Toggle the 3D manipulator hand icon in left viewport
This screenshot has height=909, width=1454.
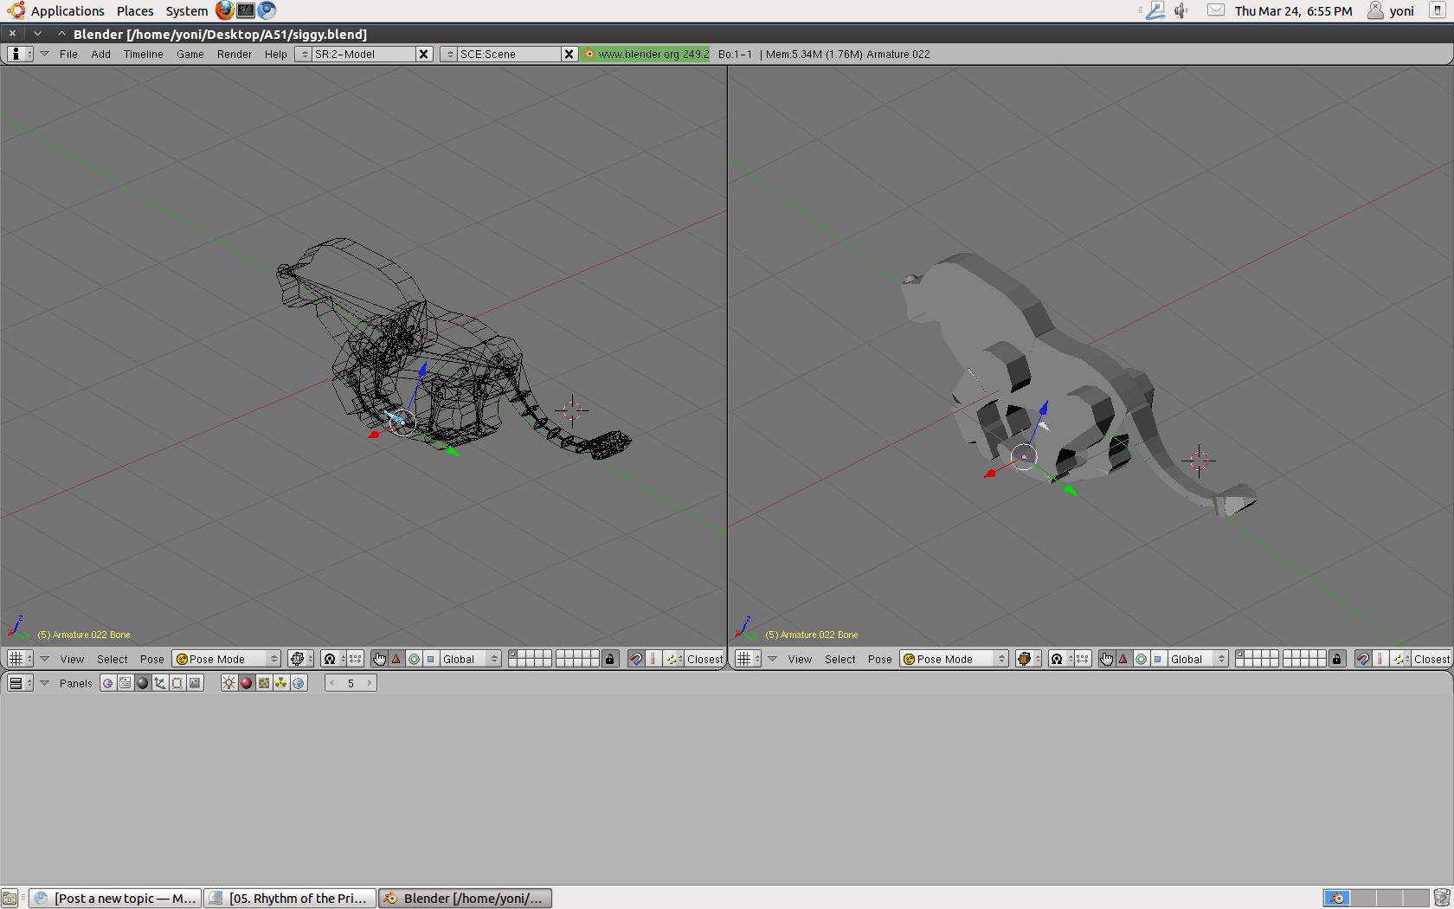379,659
